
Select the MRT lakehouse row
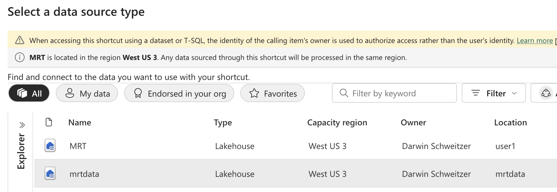(295, 146)
